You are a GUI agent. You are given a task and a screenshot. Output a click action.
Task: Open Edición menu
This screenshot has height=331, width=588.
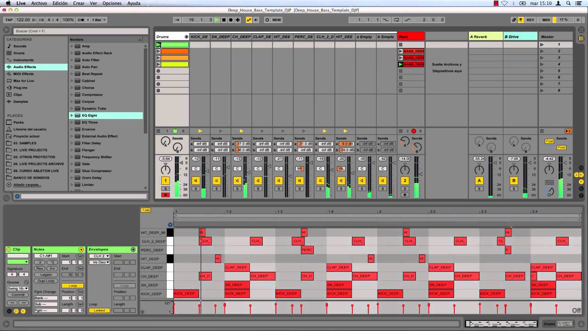tap(60, 3)
